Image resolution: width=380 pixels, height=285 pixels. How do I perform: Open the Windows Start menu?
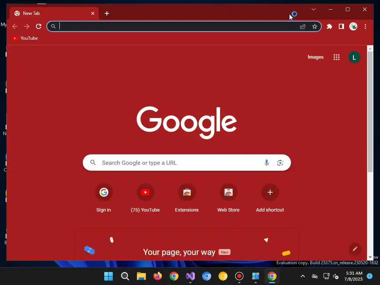[x=108, y=276]
